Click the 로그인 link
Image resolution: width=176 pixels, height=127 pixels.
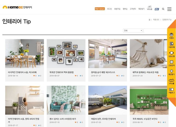click(x=109, y=9)
